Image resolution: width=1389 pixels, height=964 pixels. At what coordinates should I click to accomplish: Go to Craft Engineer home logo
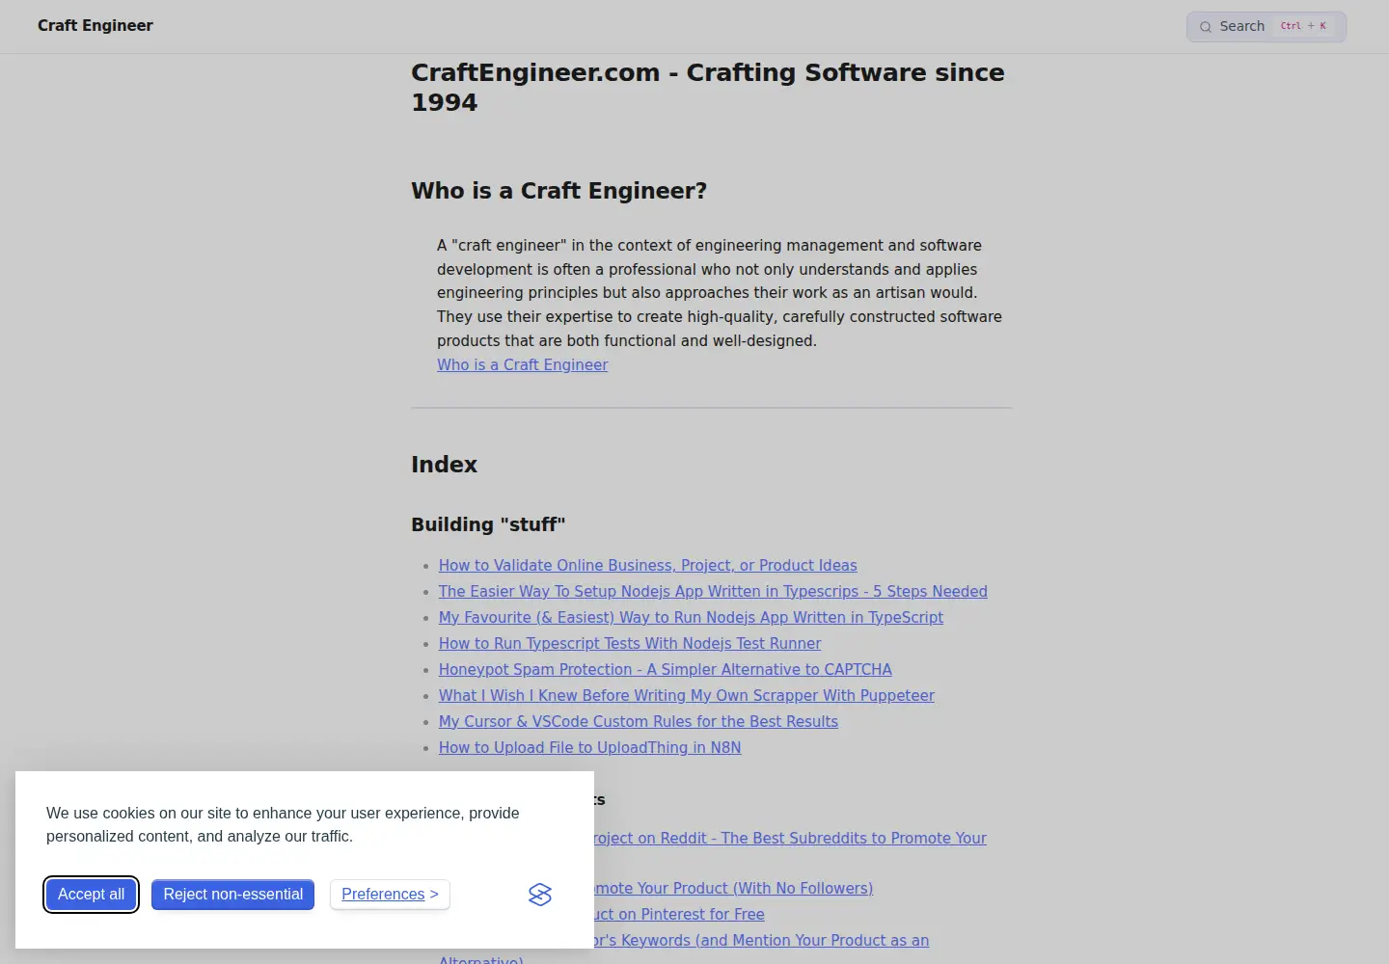point(95,26)
